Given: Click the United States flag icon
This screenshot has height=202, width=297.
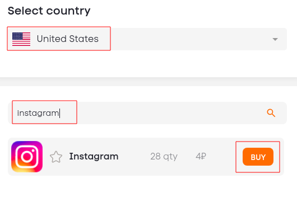Looking at the screenshot, I should 21,39.
